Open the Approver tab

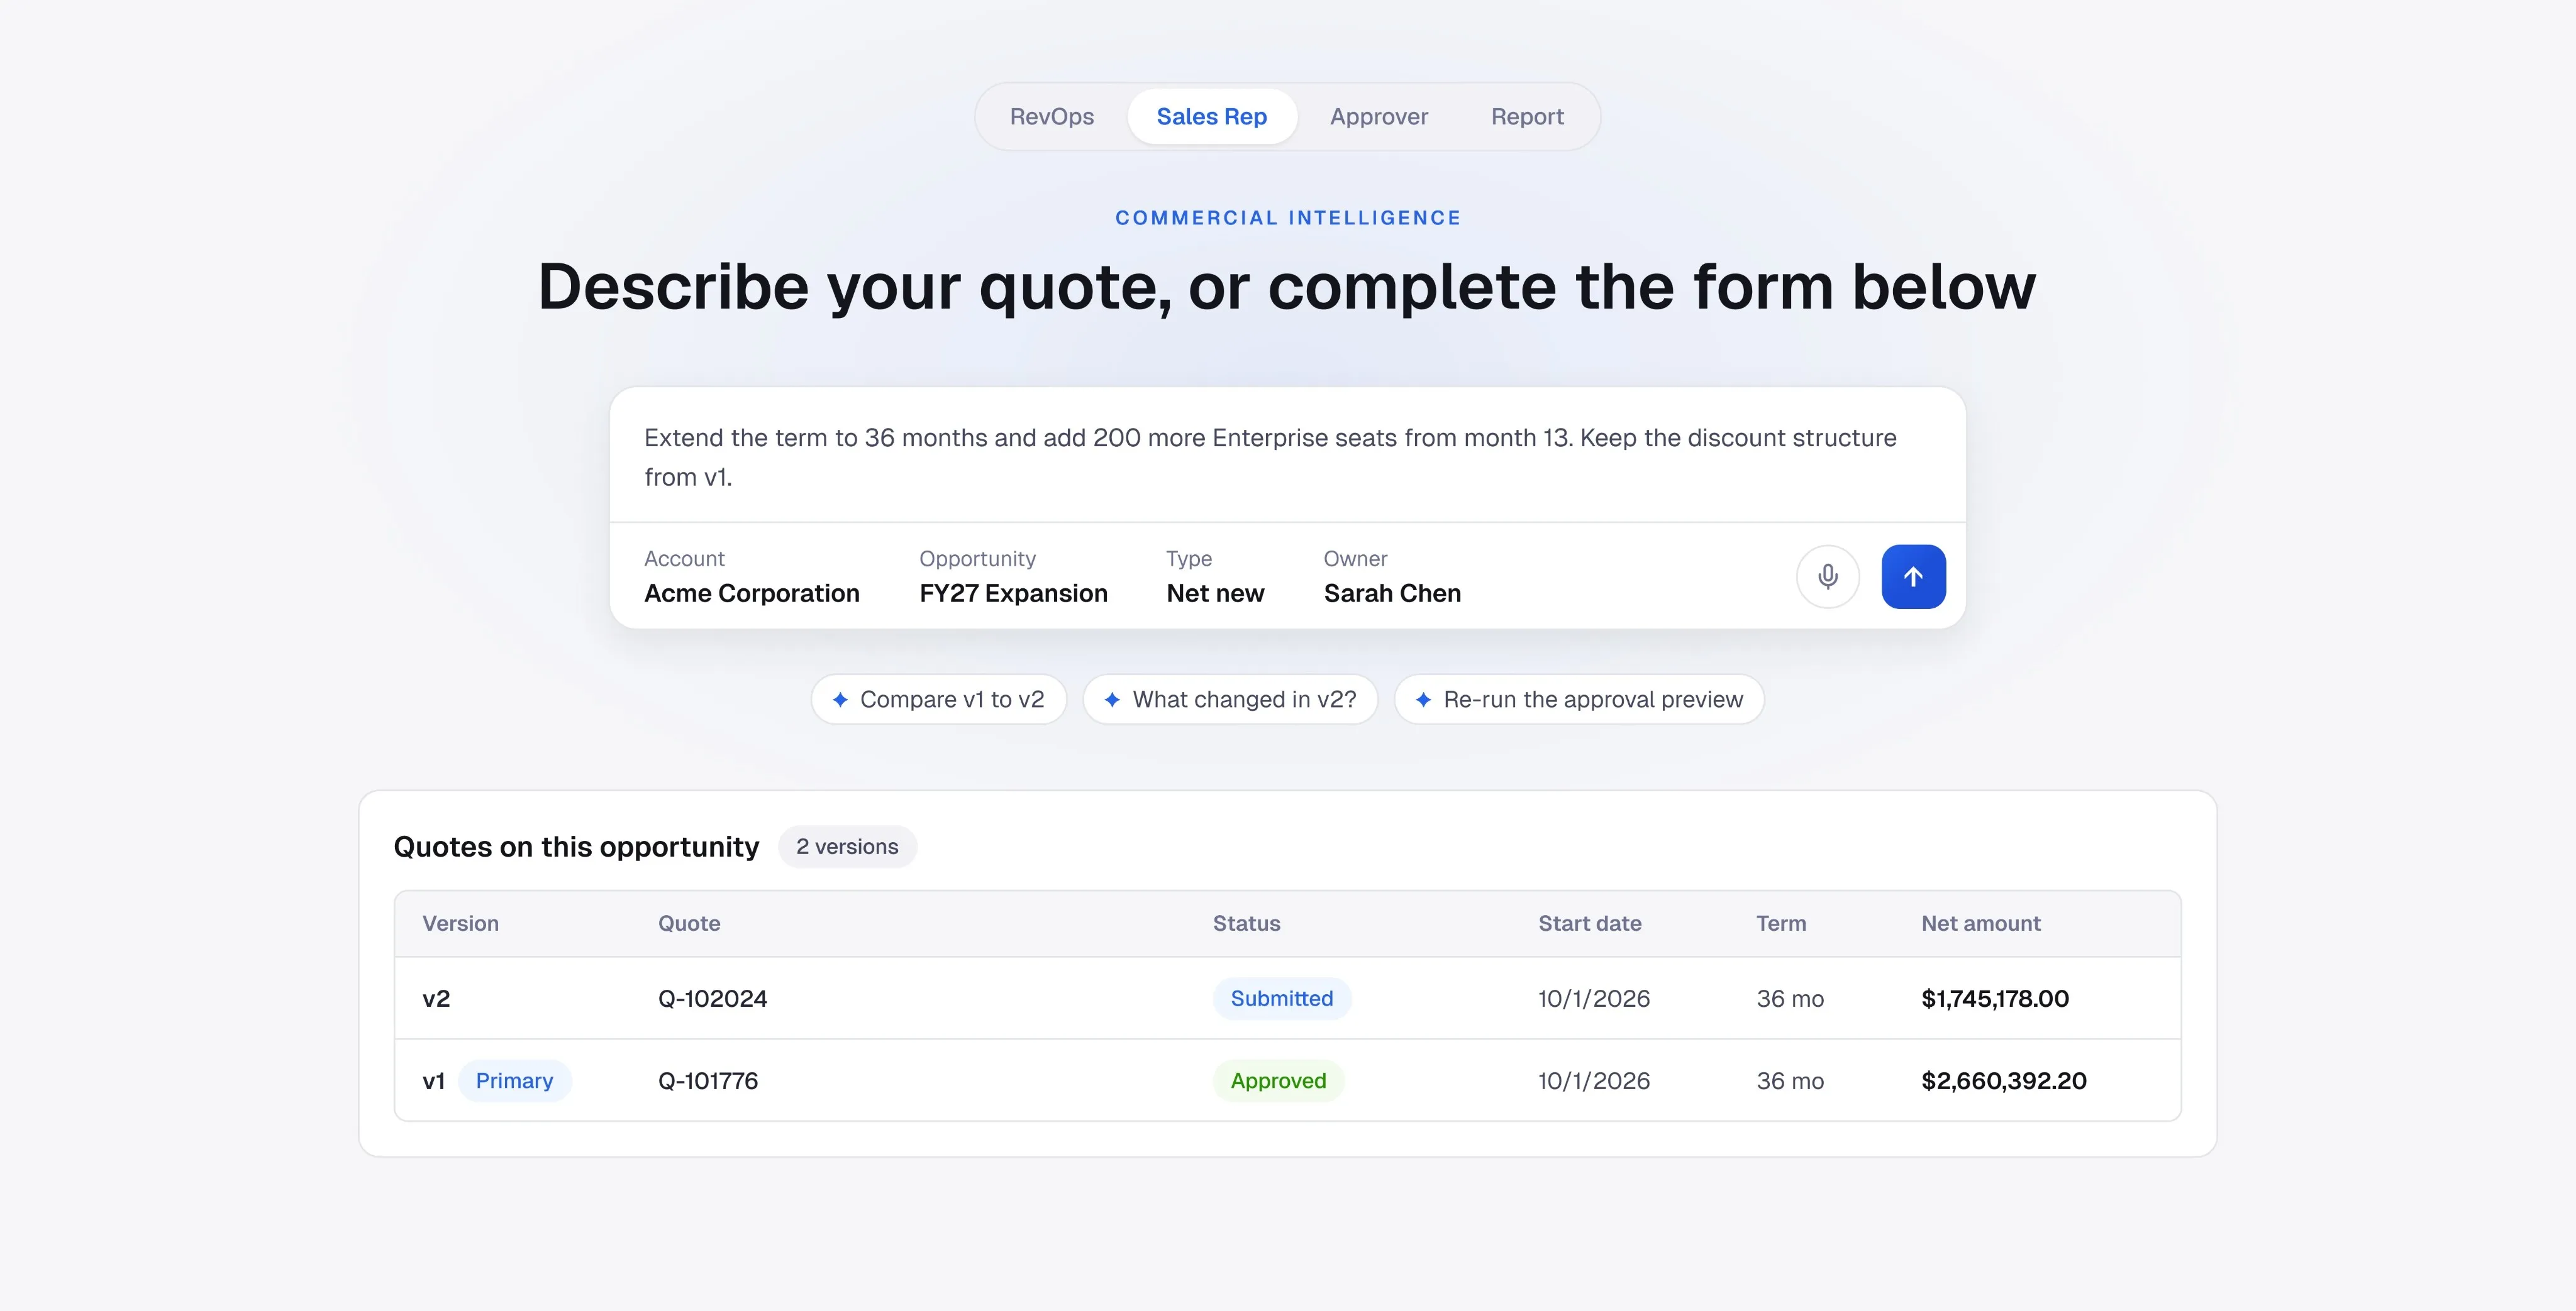pyautogui.click(x=1379, y=117)
